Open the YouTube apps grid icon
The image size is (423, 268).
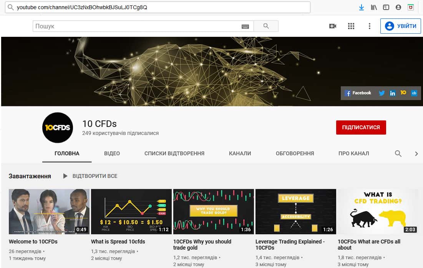tap(351, 26)
